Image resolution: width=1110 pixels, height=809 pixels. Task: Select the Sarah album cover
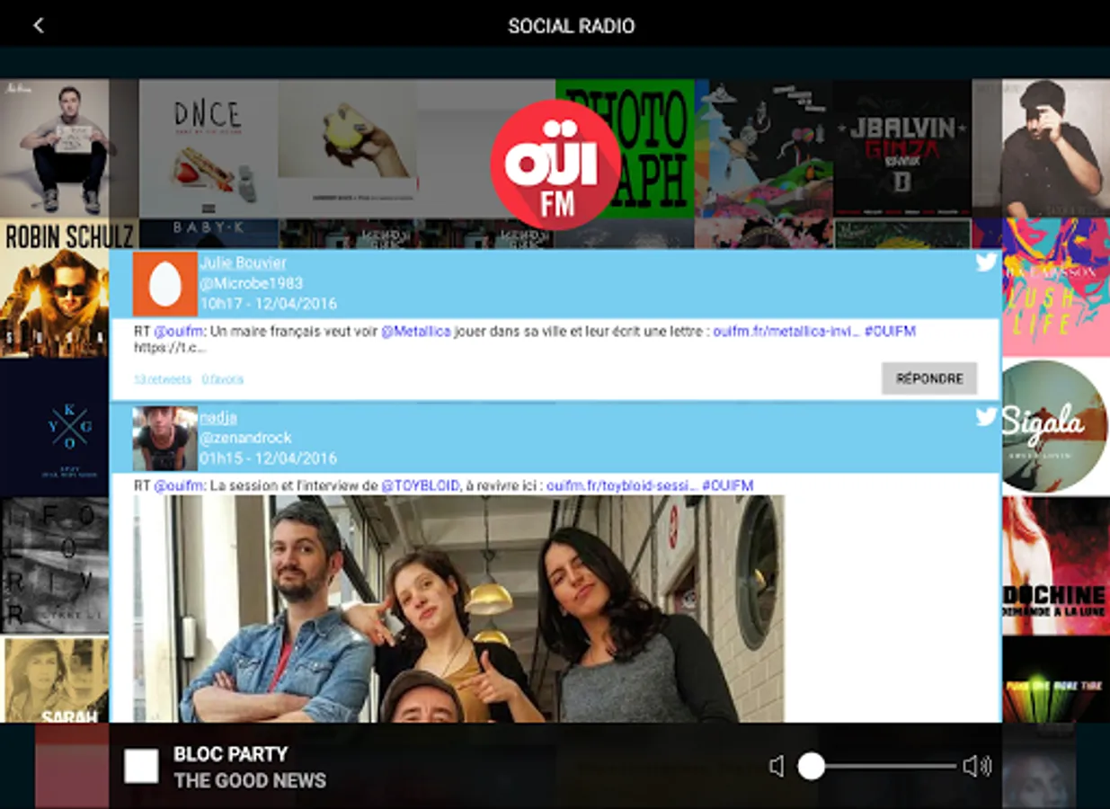pyautogui.click(x=54, y=680)
